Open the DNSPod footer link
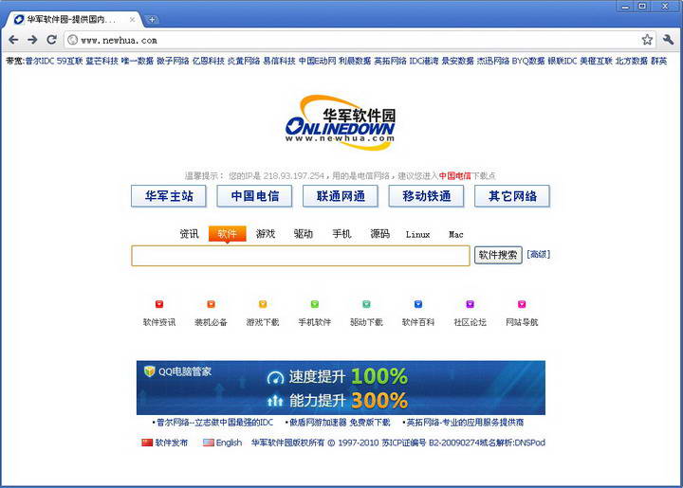 click(529, 443)
